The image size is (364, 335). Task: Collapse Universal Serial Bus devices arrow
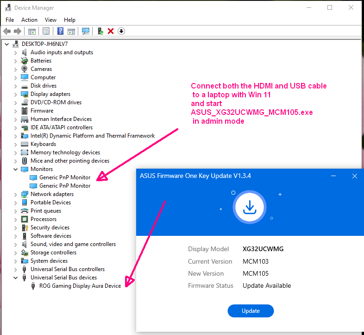(15, 278)
